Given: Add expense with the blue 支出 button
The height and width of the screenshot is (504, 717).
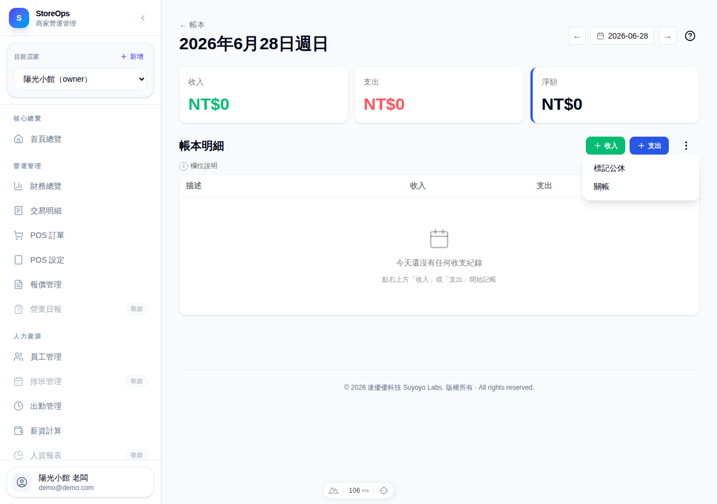Looking at the screenshot, I should point(649,146).
